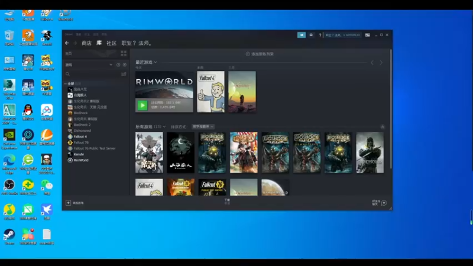Open the QQ penguin desktop shortcut

coord(28,112)
